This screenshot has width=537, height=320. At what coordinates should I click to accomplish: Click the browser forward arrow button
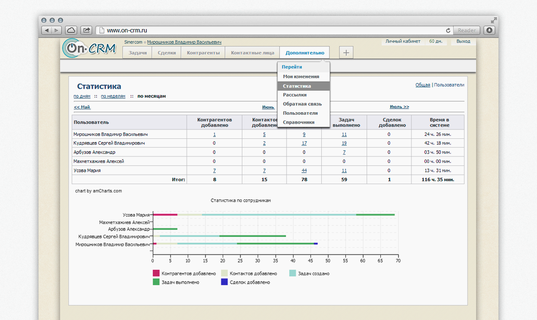click(57, 31)
